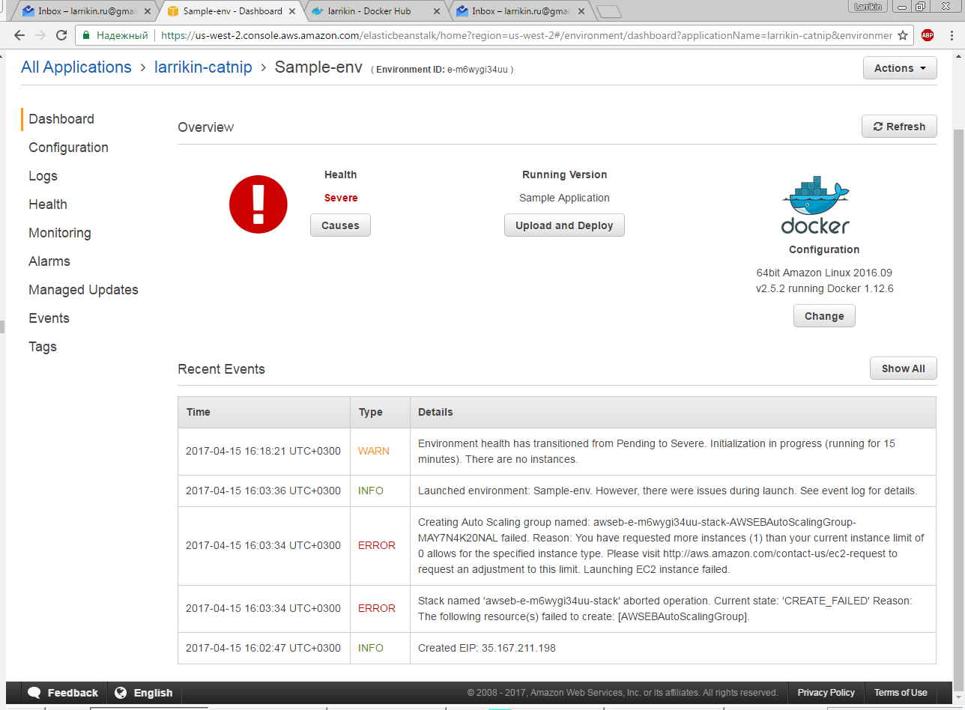Open the larrikin-catnip application breadcrumb
Viewport: 965px width, 710px height.
tap(203, 67)
